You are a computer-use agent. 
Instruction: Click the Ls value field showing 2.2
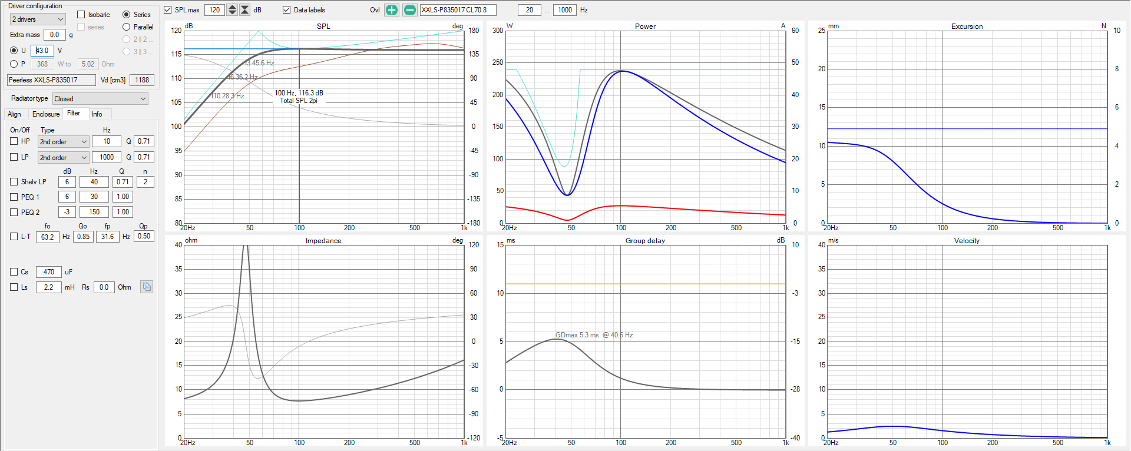[x=49, y=287]
